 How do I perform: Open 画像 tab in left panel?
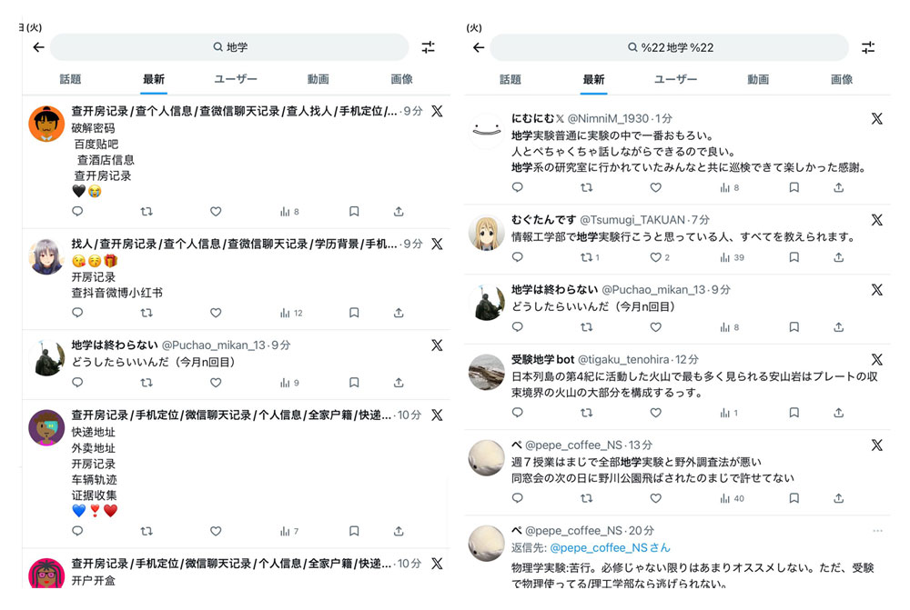coord(401,79)
